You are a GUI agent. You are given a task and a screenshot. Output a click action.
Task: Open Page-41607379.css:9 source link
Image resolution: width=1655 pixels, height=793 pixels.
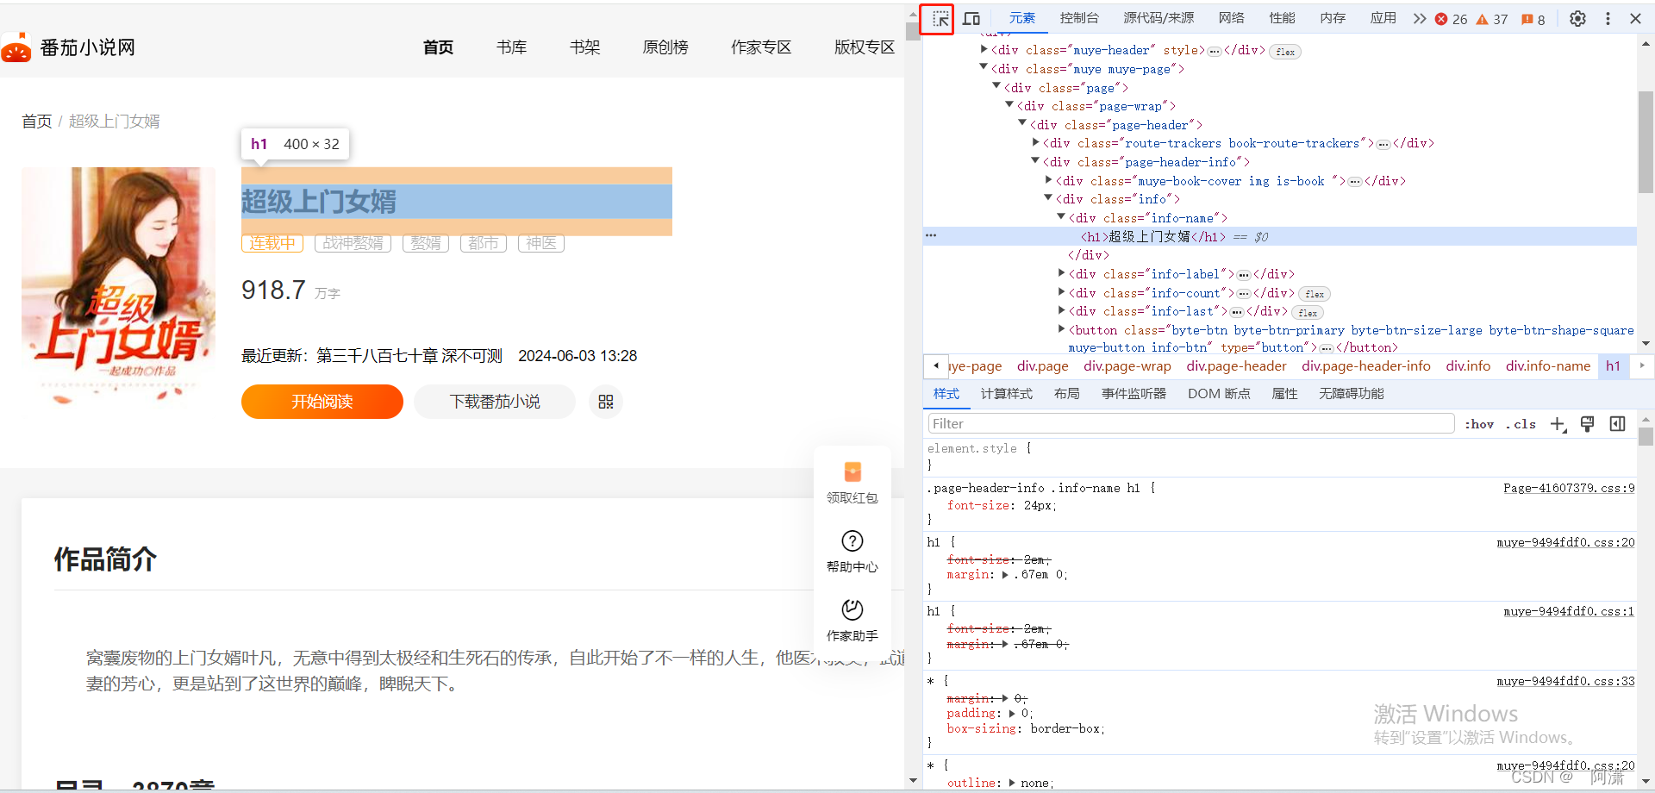coord(1569,488)
